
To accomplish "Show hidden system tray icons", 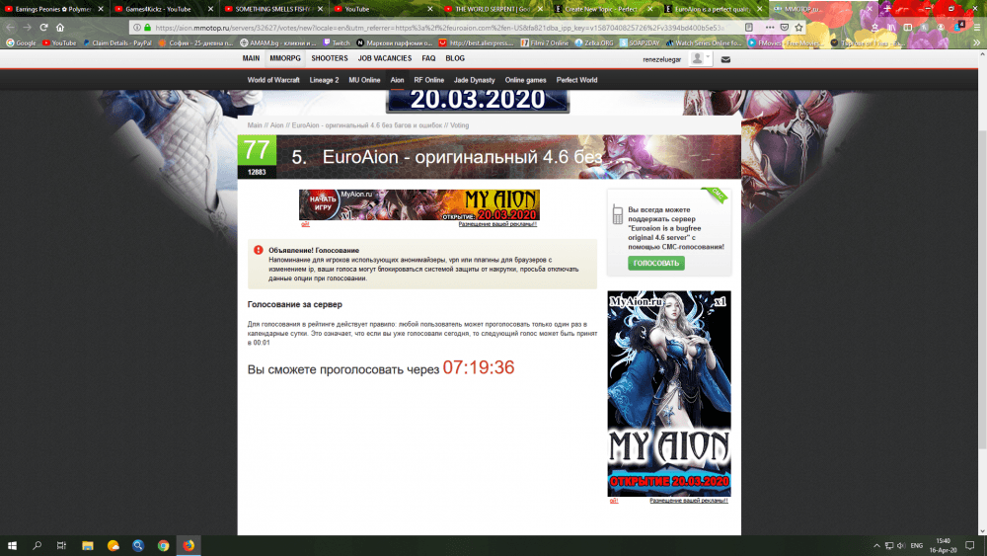I will 877,545.
